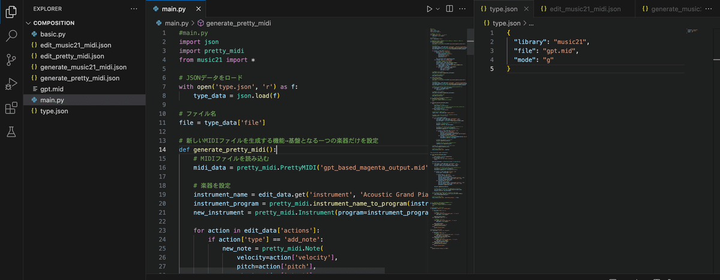Click the "library": "music21" line

pyautogui.click(x=552, y=42)
